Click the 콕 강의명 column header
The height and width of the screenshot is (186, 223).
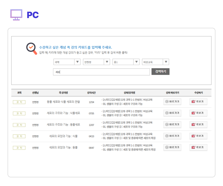click(63, 93)
